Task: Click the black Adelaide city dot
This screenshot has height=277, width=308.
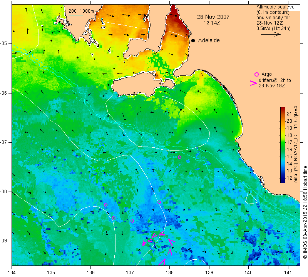Action: (193, 40)
